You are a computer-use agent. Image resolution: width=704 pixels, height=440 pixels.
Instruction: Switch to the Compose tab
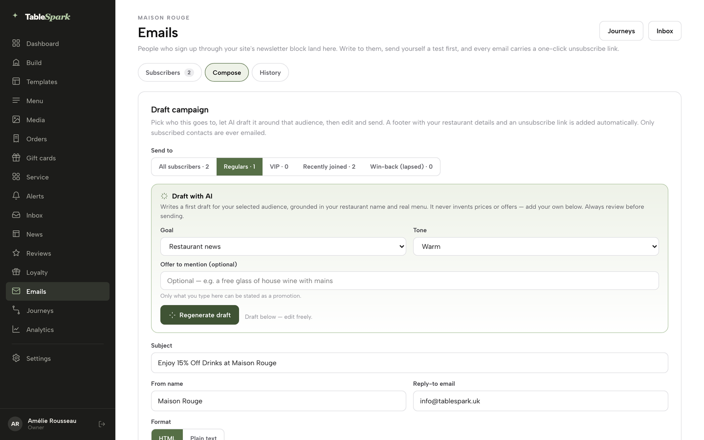[227, 72]
